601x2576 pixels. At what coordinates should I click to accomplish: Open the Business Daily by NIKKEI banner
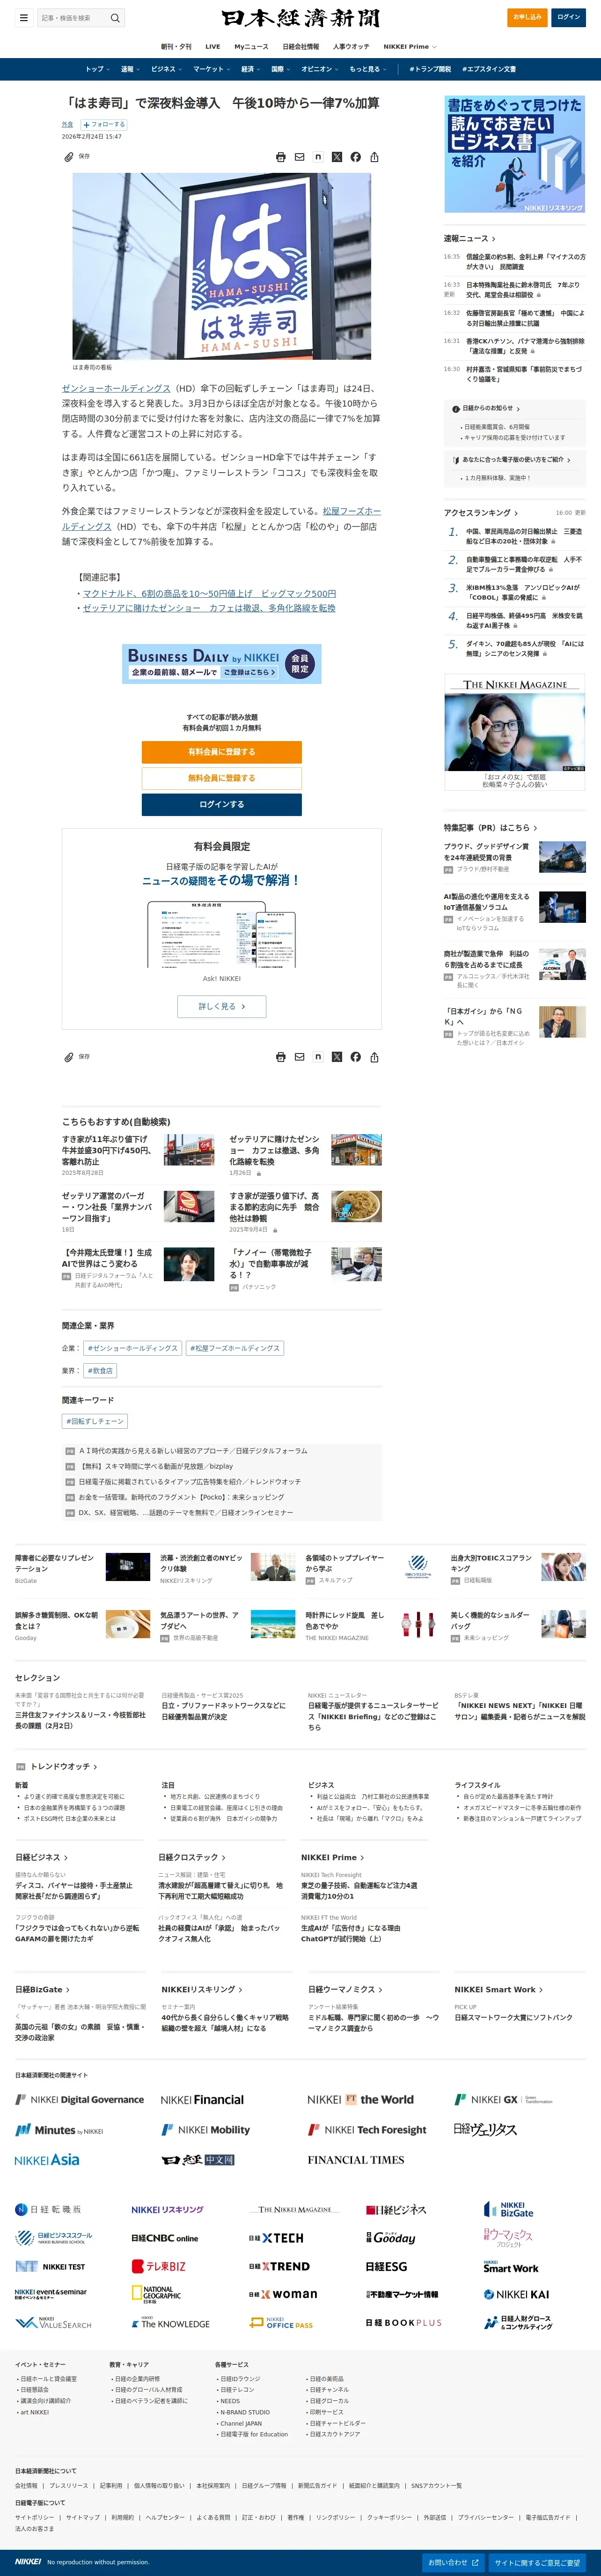point(222,664)
